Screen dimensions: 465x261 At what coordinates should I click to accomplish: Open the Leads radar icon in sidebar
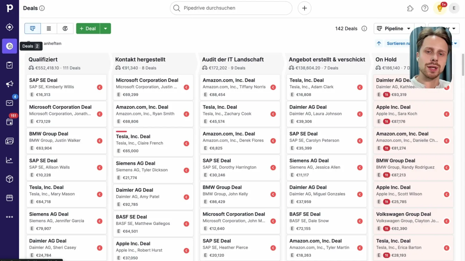10,27
